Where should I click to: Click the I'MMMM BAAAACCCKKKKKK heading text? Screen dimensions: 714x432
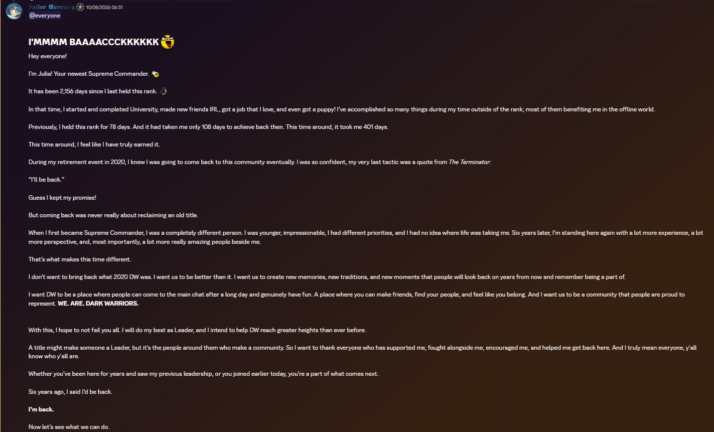(93, 42)
